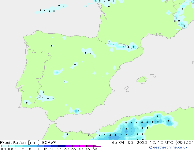Click the Ibiza island outline on the map
Image resolution: width=194 pixels, height=150 pixels.
(x=127, y=88)
